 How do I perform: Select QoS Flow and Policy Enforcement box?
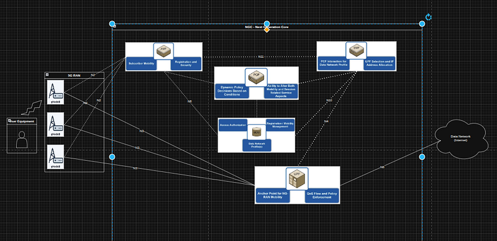point(322,196)
